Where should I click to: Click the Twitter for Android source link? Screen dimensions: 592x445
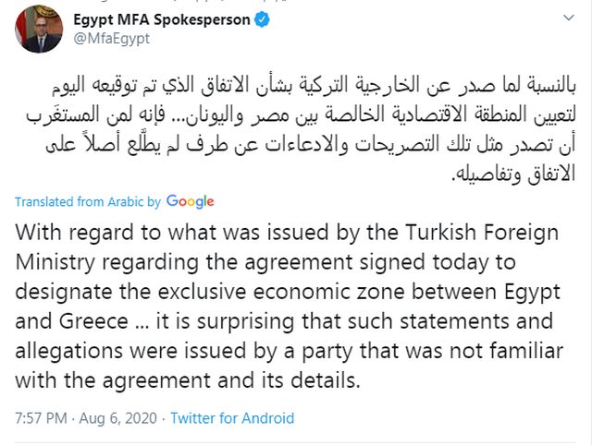[x=232, y=418]
